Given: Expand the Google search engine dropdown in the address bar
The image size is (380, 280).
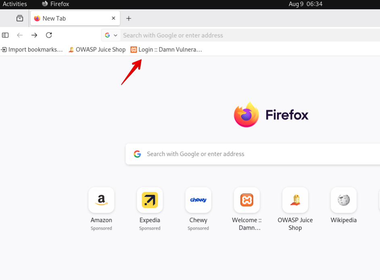Looking at the screenshot, I should [x=111, y=35].
